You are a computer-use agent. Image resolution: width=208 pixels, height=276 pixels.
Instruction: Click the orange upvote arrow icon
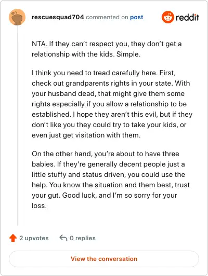13,238
